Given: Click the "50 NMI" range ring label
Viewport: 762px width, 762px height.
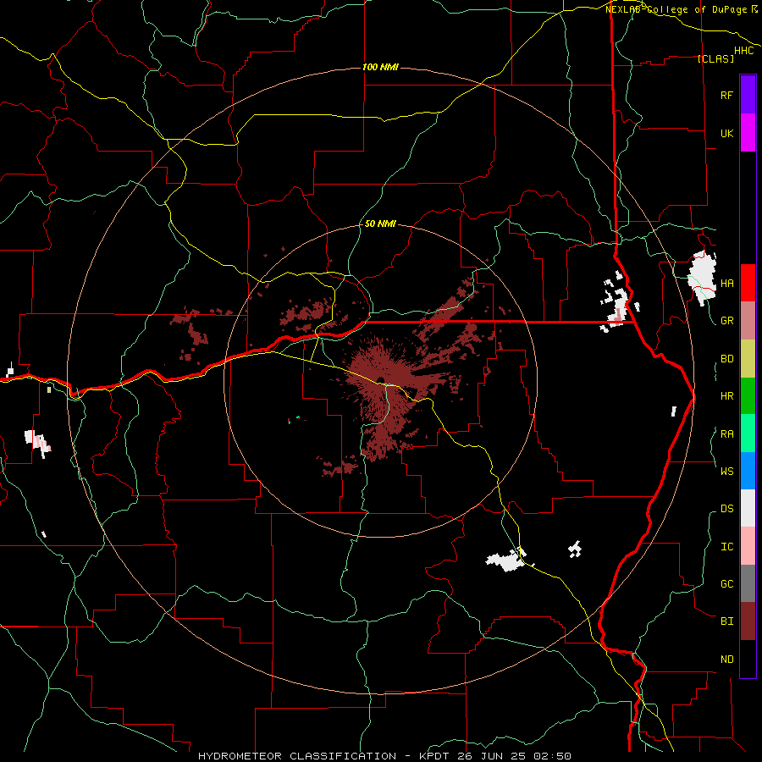Looking at the screenshot, I should pos(380,224).
